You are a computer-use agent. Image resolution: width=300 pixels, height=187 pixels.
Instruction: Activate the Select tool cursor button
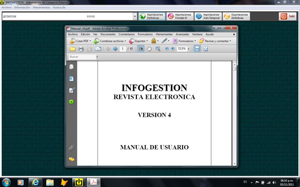coord(141,49)
